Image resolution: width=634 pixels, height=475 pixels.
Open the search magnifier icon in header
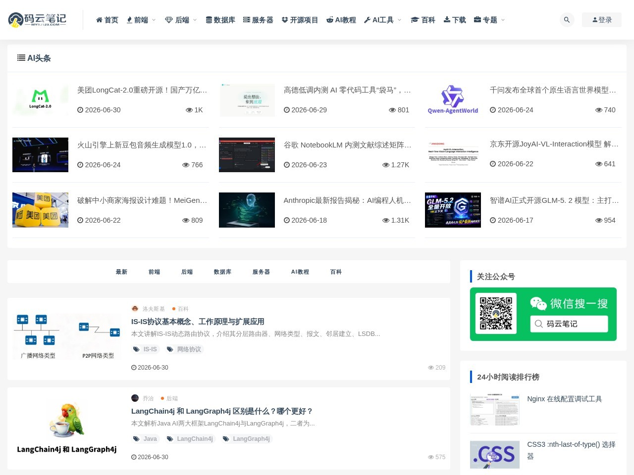(x=567, y=20)
